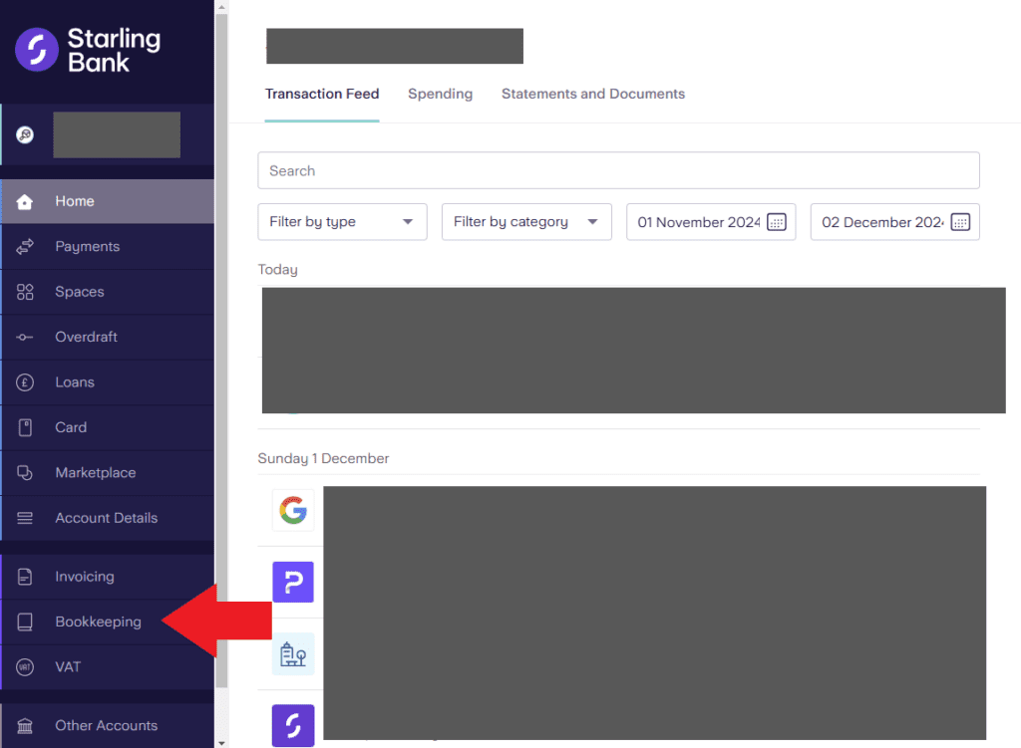Click the Loans pound icon
The height and width of the screenshot is (748, 1021).
click(25, 382)
